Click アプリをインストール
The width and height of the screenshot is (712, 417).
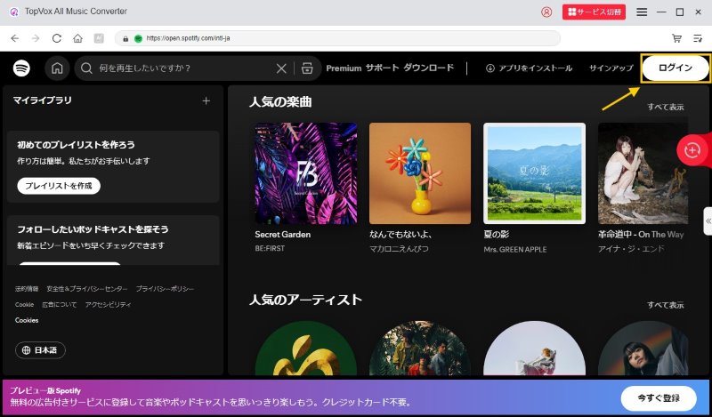coord(529,68)
